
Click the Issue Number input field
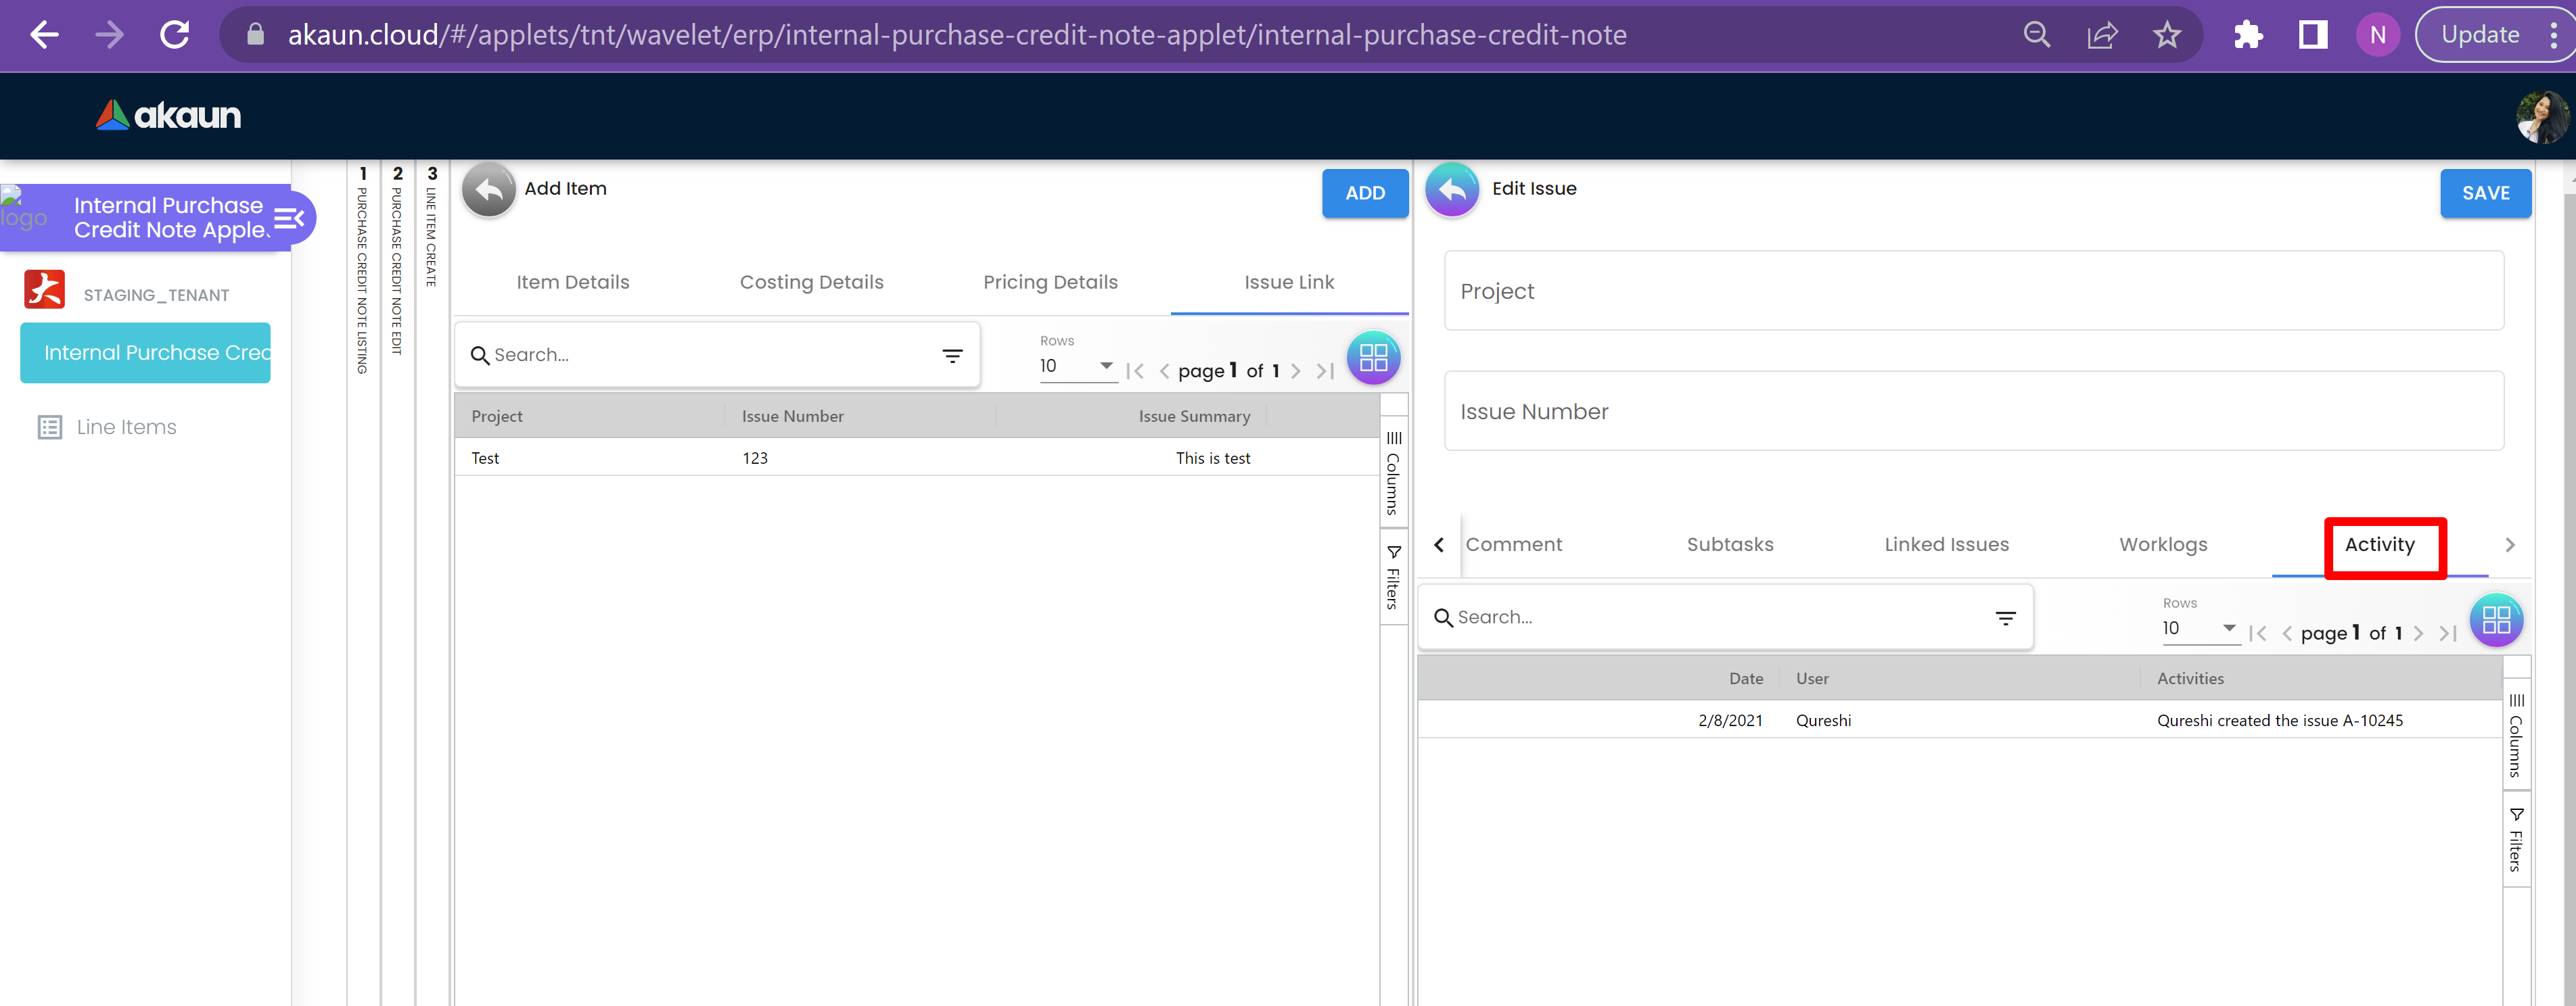[x=1972, y=412]
